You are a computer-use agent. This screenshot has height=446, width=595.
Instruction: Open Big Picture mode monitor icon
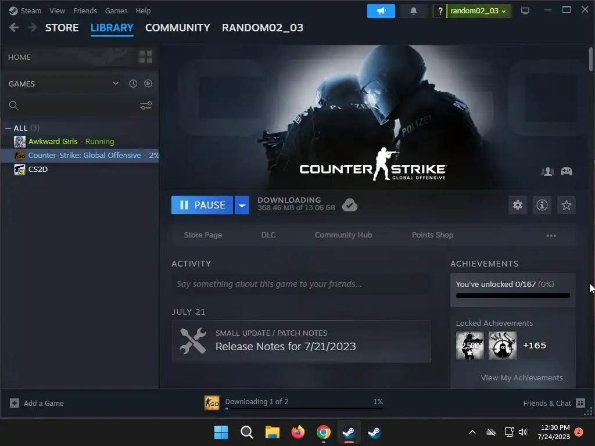point(525,11)
